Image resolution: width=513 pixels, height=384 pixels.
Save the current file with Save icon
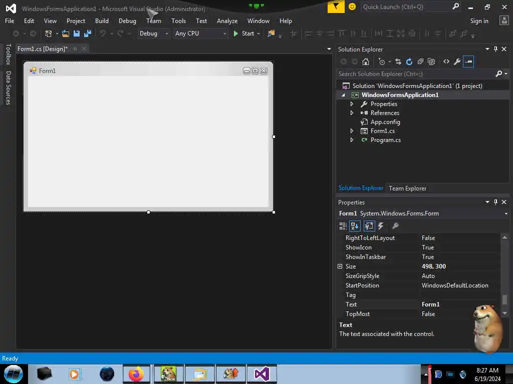tap(77, 33)
